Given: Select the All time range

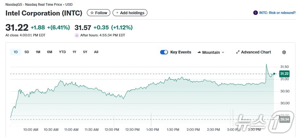Looking at the screenshot, I should [96, 52].
